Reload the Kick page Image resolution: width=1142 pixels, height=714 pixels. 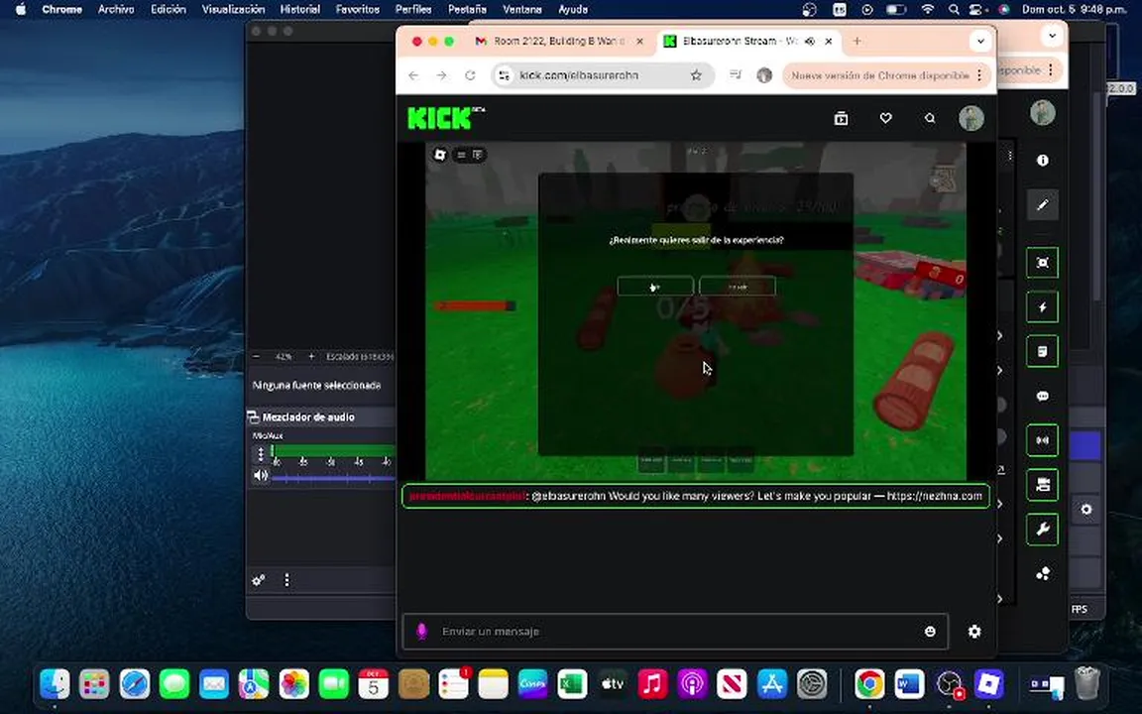(471, 75)
